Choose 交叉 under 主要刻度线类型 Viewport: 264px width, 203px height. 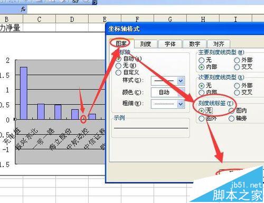click(x=237, y=67)
